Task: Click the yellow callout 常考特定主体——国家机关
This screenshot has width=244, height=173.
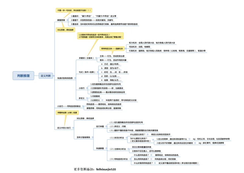Action: coord(112,49)
